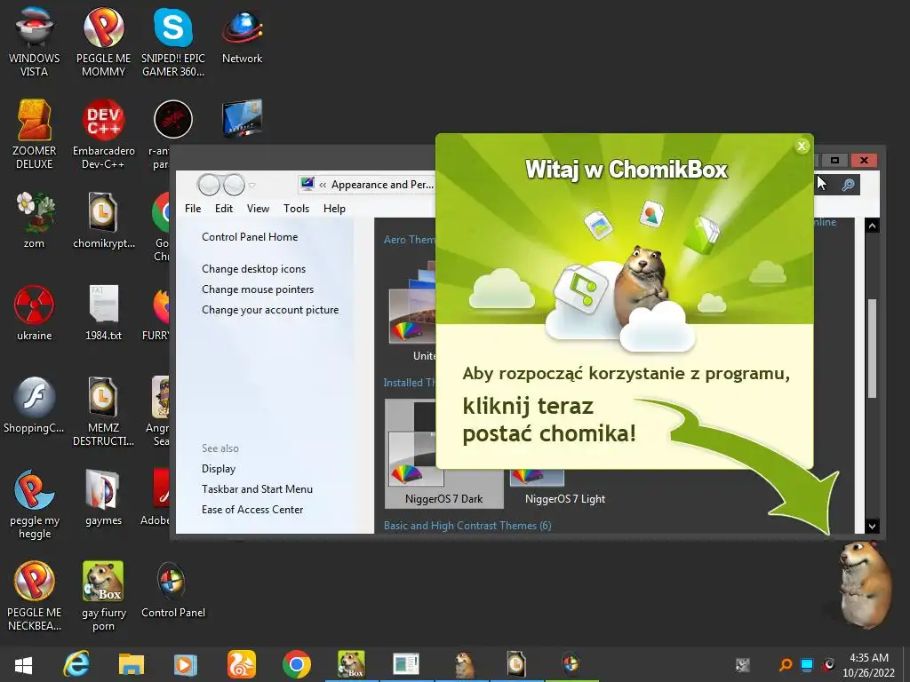Open Change desktop icons link
The width and height of the screenshot is (910, 682).
point(253,269)
